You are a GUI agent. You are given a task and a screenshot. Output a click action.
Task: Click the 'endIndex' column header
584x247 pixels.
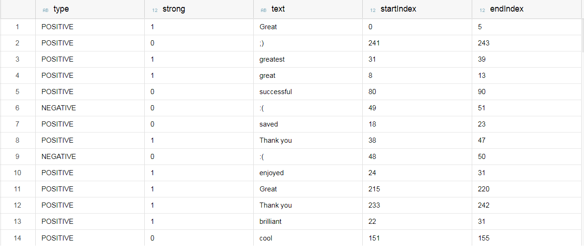[526, 9]
